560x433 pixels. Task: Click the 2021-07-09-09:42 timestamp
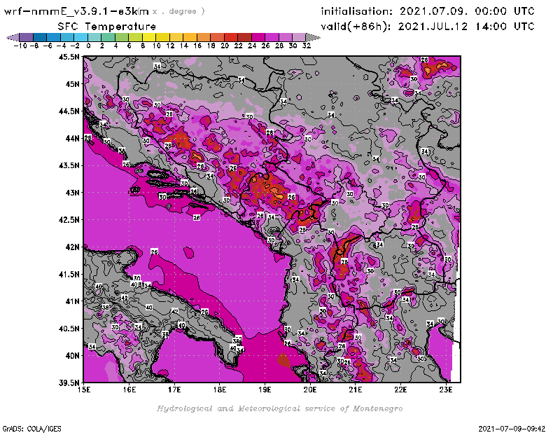coord(512,429)
